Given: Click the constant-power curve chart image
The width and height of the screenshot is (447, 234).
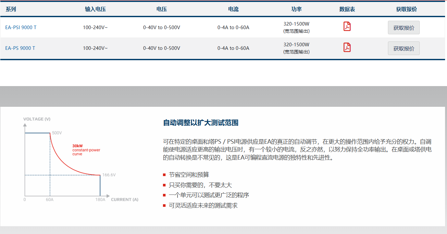Looking at the screenshot, I should 81,160.
